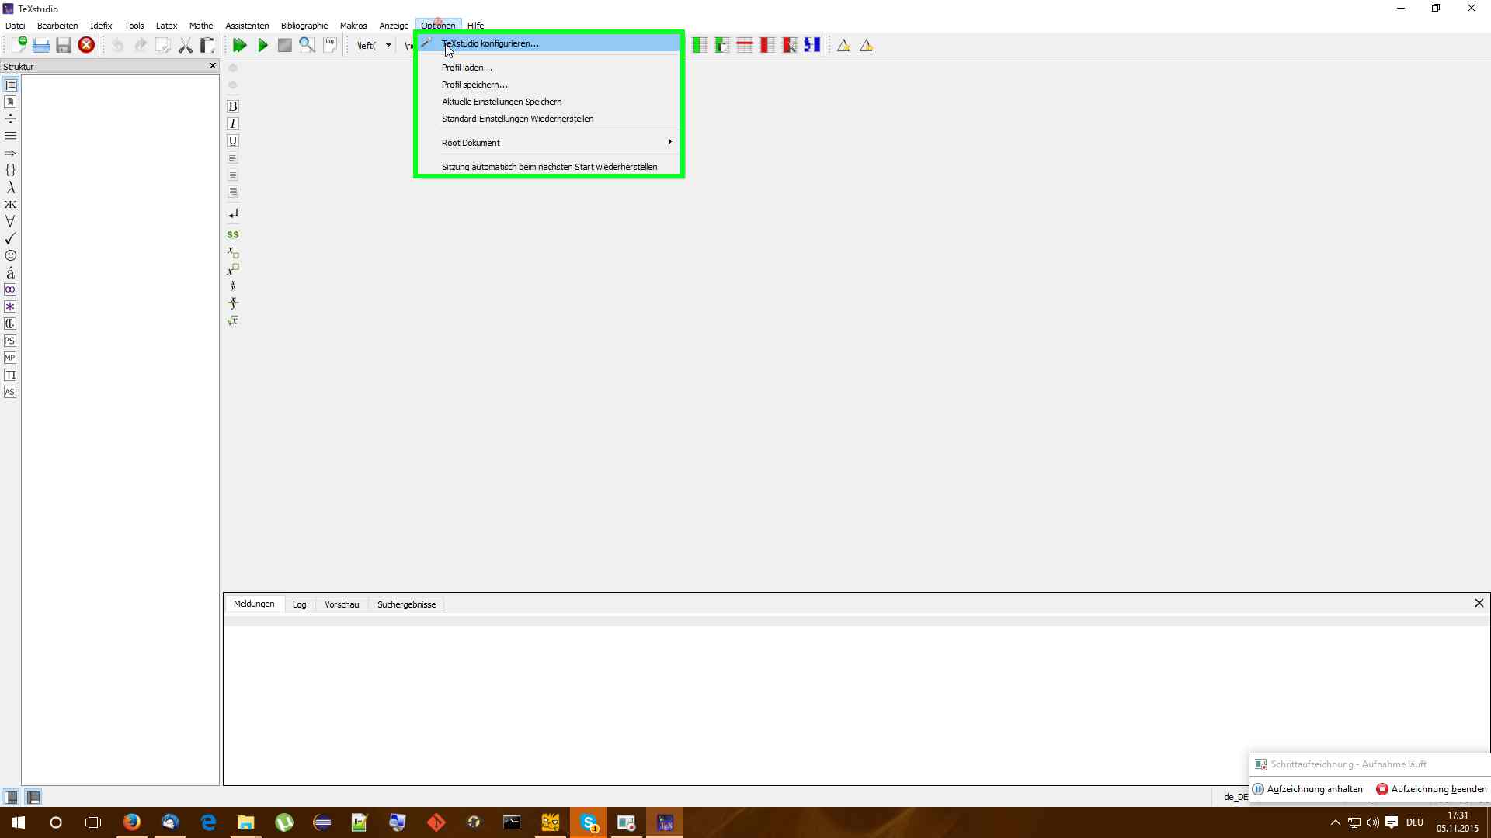
Task: Click the Windows Start button
Action: 19,822
